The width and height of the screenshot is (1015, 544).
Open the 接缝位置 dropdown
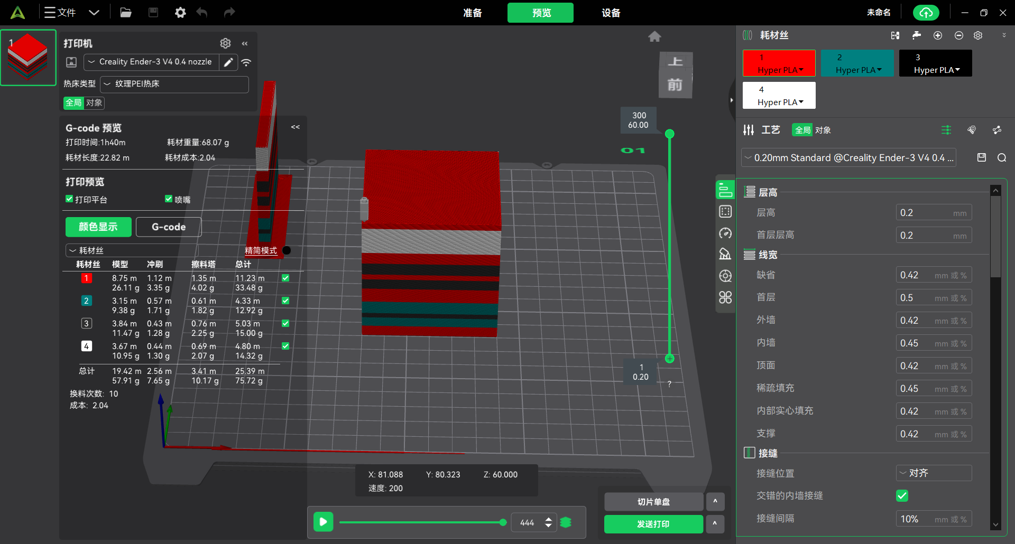point(933,473)
